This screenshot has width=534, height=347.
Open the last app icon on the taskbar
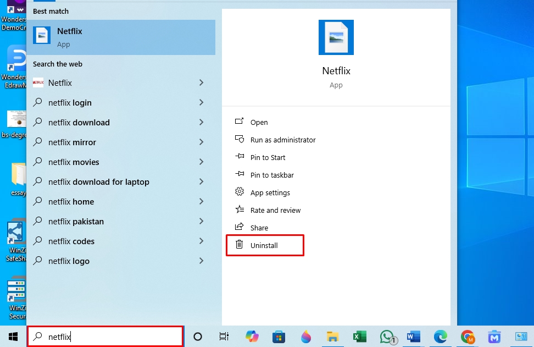[521, 337]
